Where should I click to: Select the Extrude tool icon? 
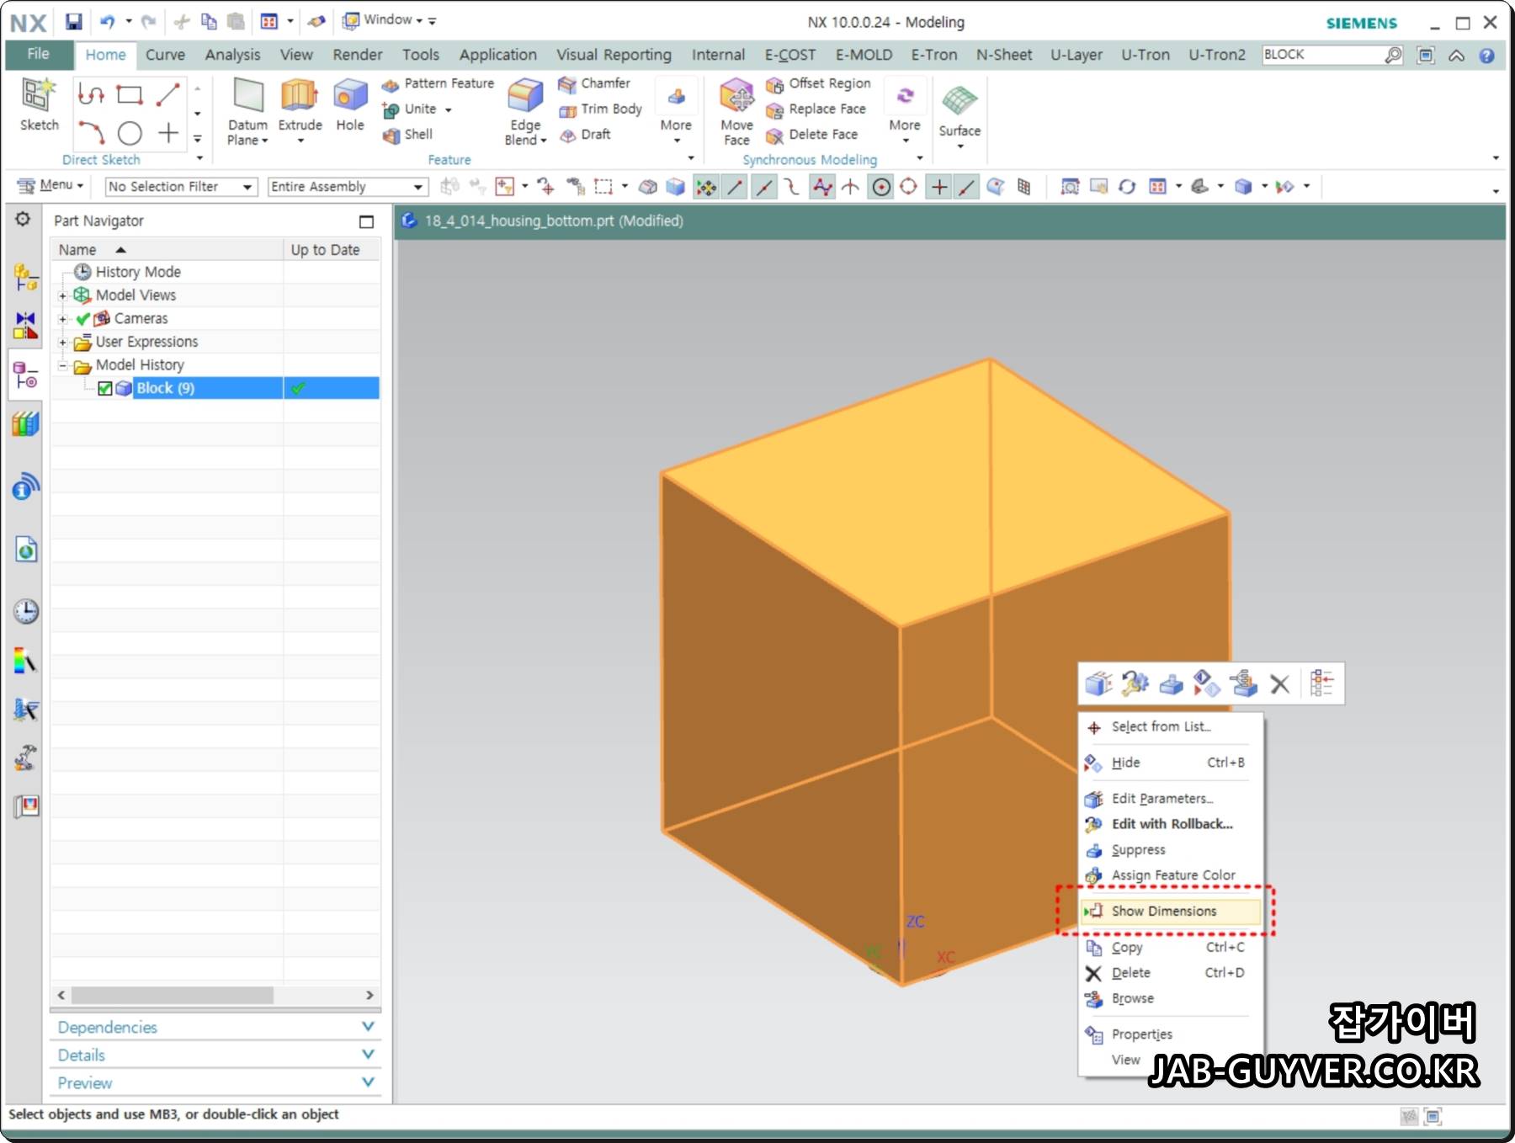coord(300,96)
